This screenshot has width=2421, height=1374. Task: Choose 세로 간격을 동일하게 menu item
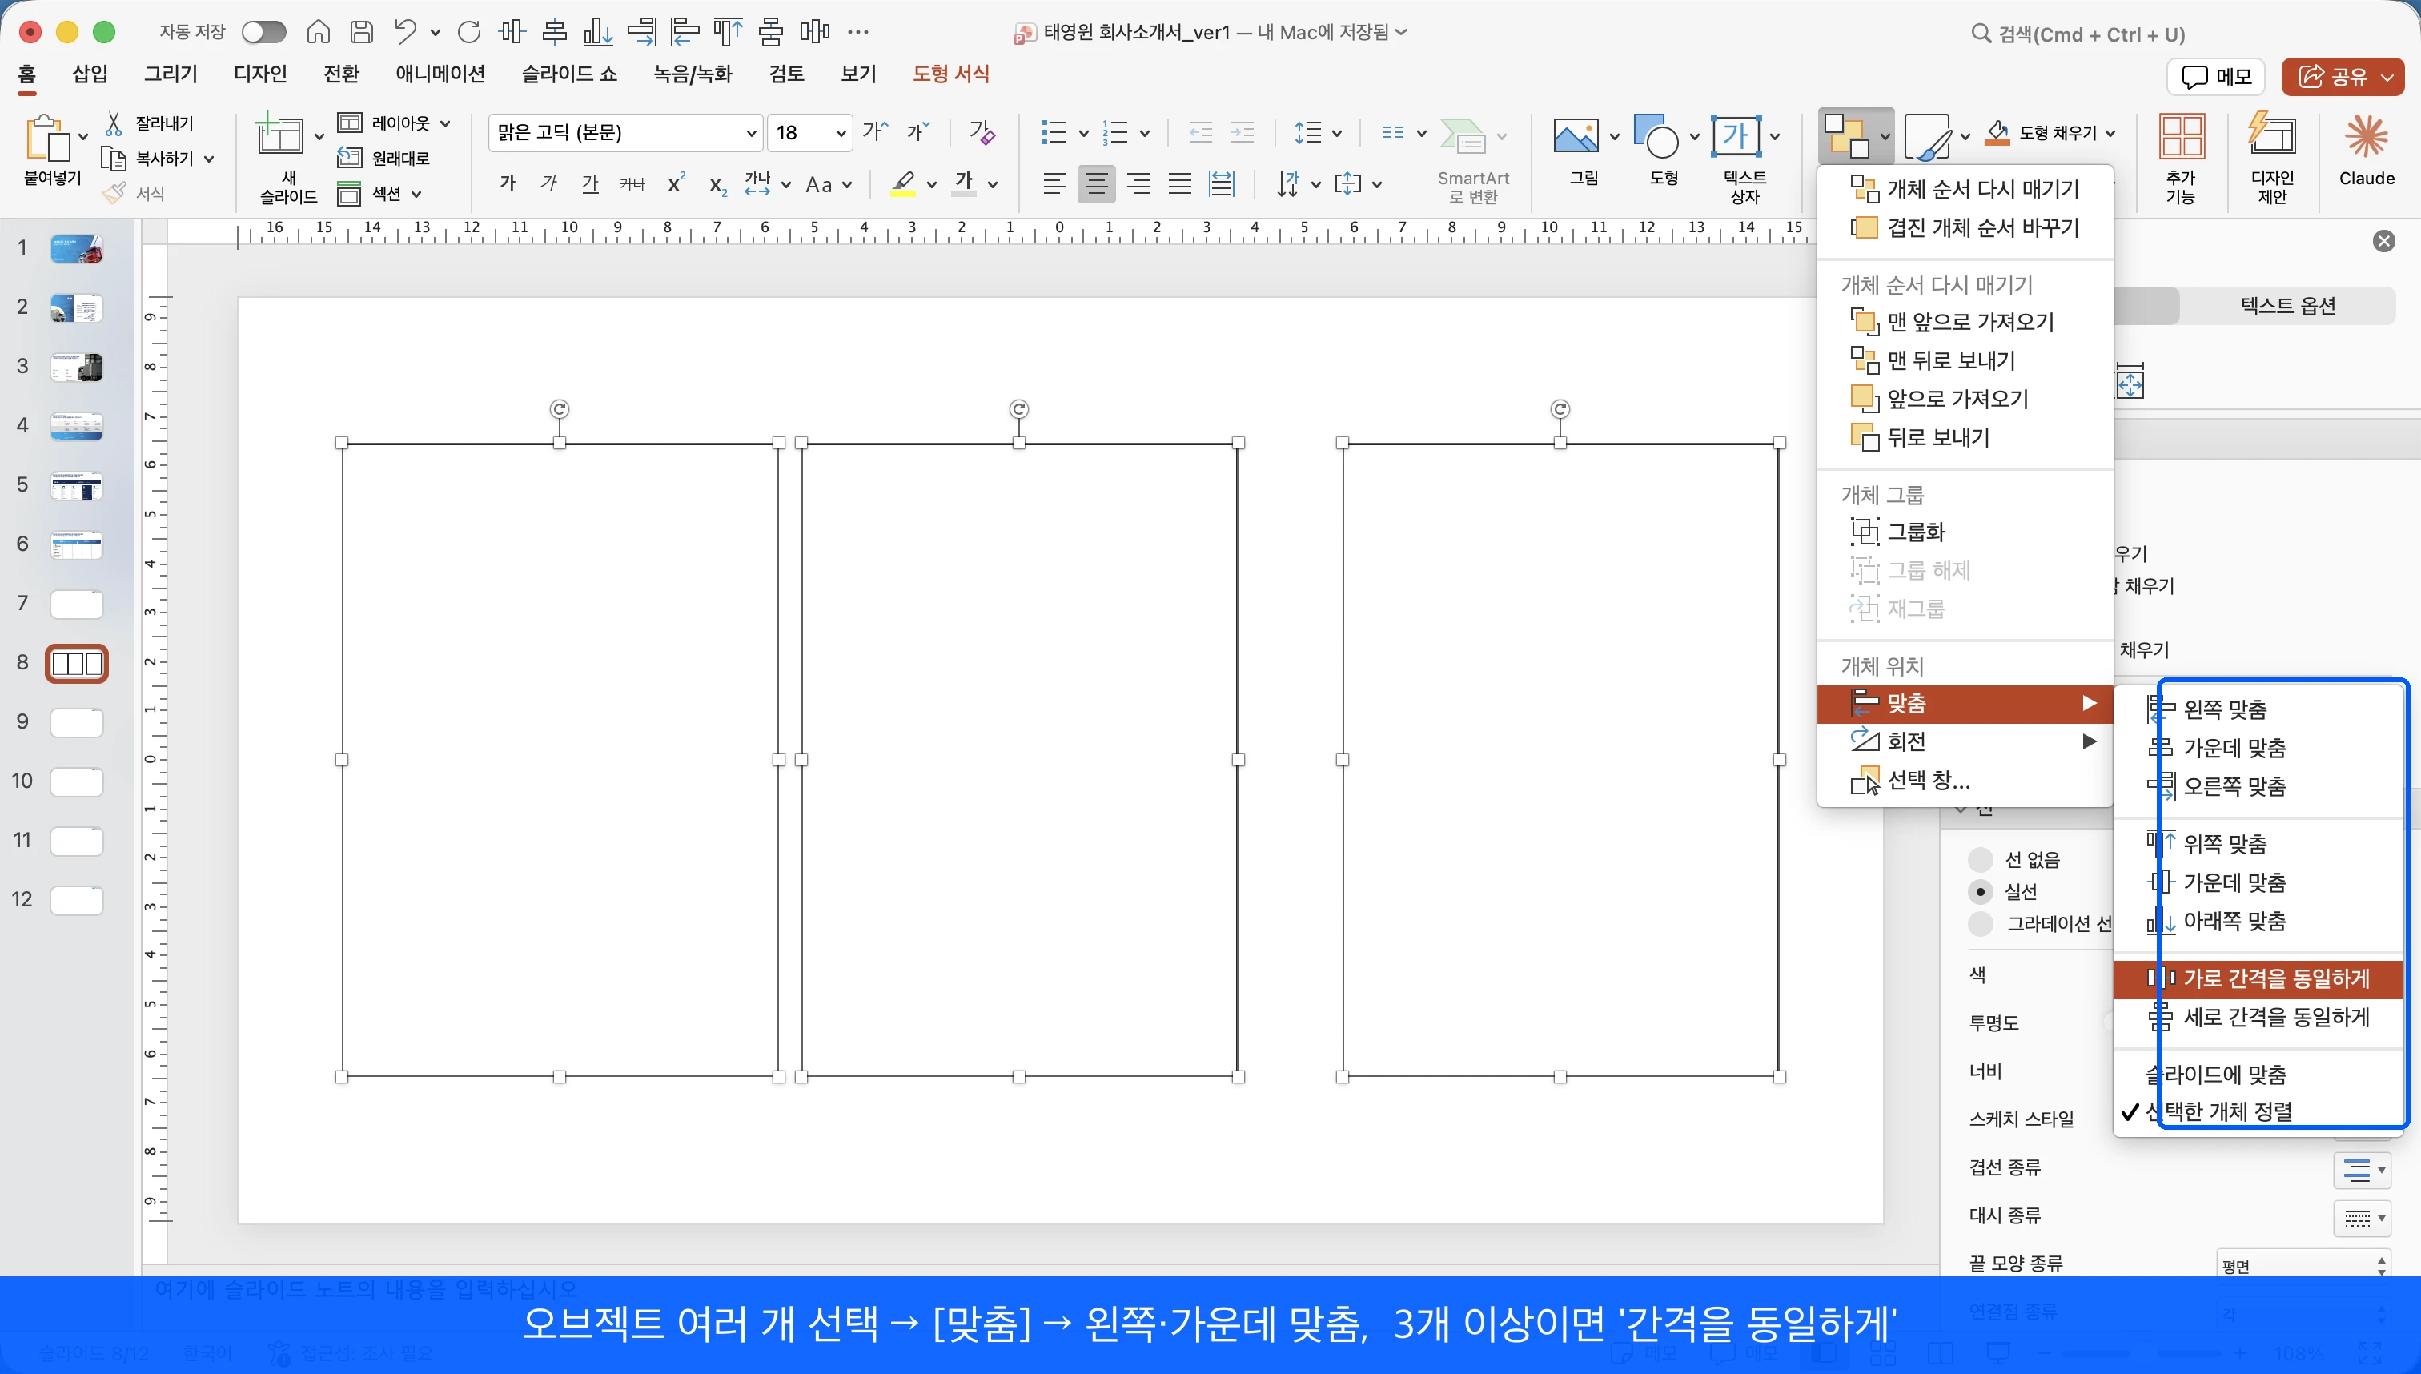click(x=2257, y=1017)
